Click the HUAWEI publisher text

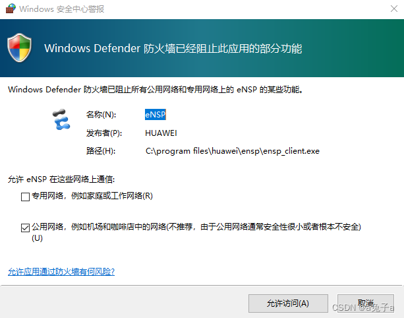tap(161, 133)
